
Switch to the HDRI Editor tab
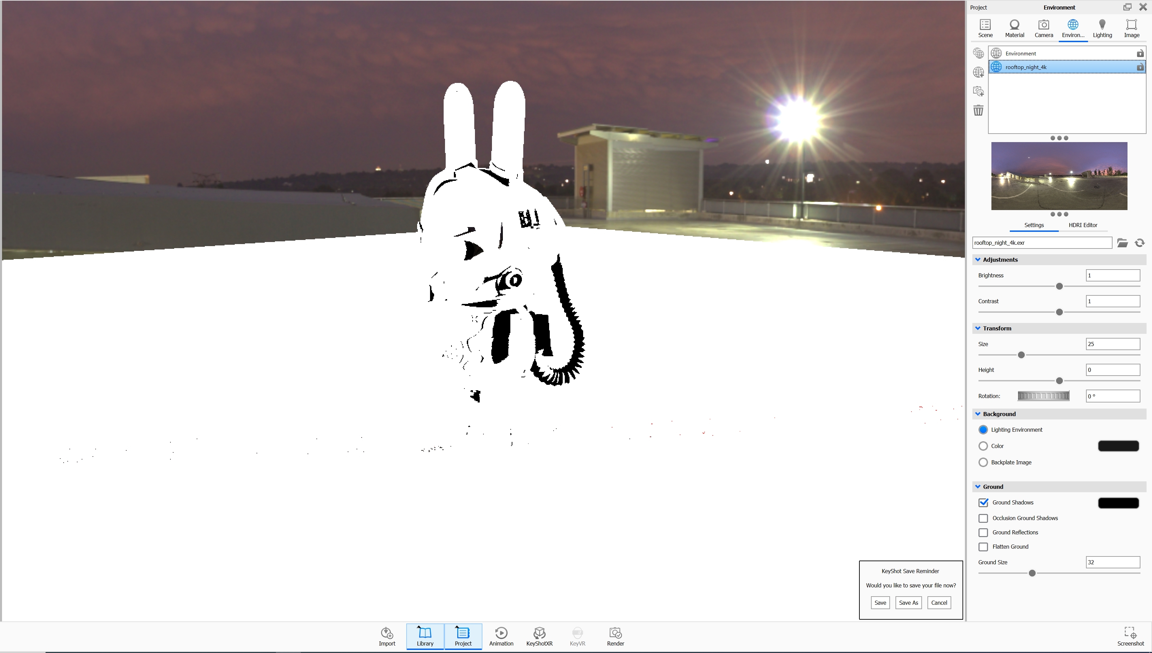[x=1083, y=225]
